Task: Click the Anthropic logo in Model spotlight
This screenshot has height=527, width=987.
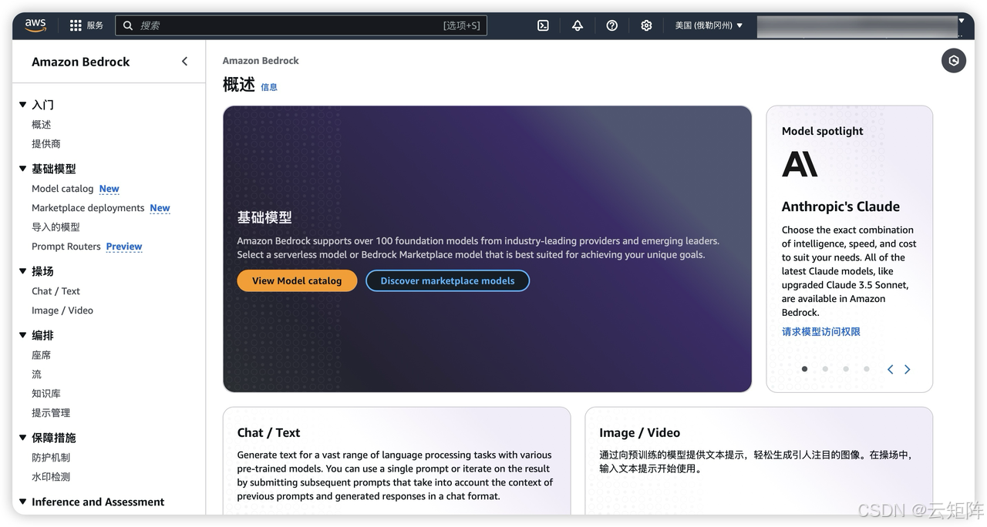Action: tap(800, 164)
